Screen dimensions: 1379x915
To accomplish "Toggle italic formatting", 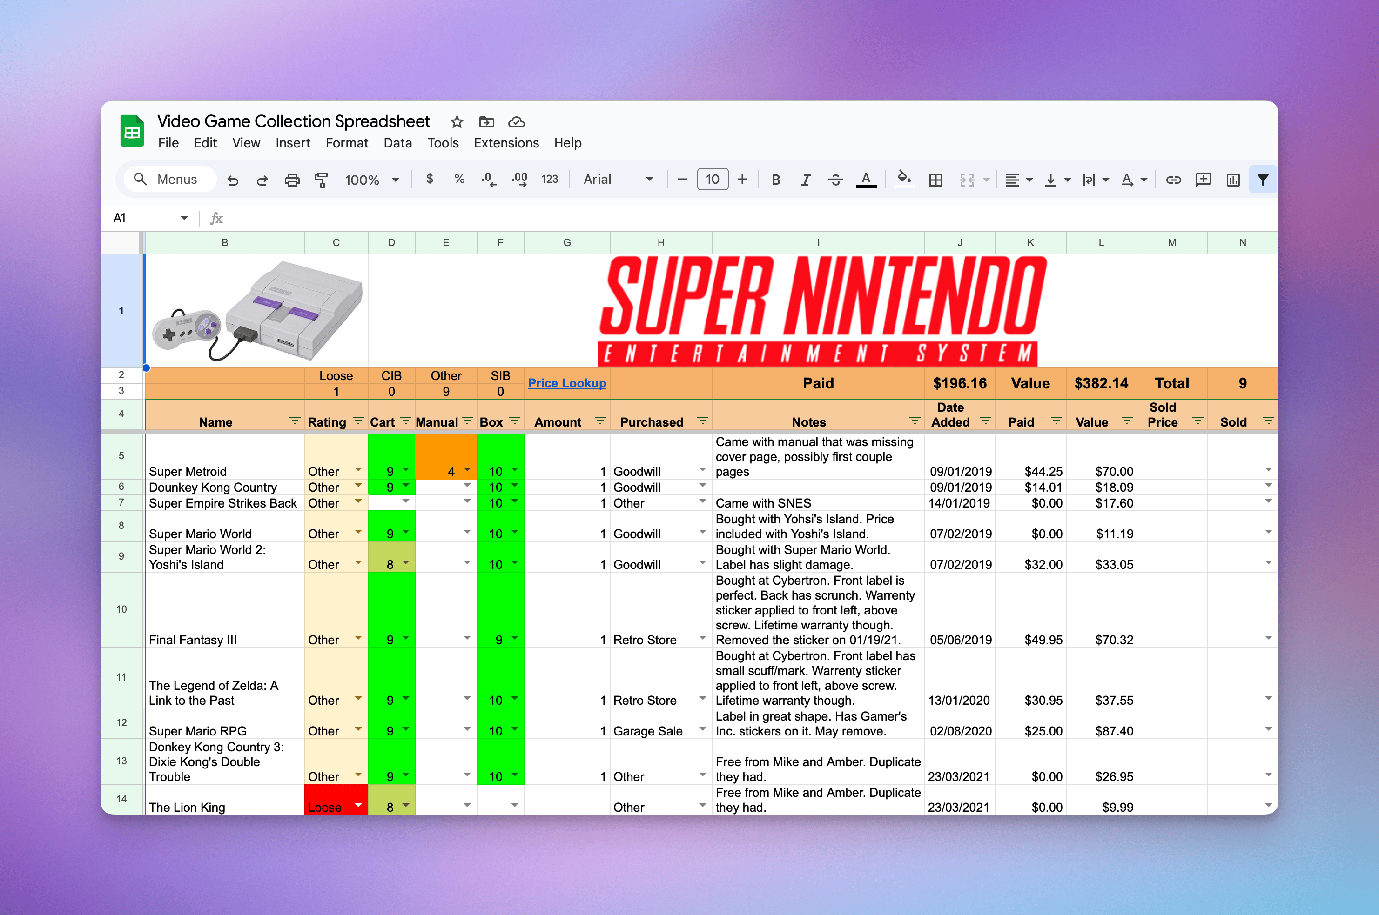I will click(805, 180).
